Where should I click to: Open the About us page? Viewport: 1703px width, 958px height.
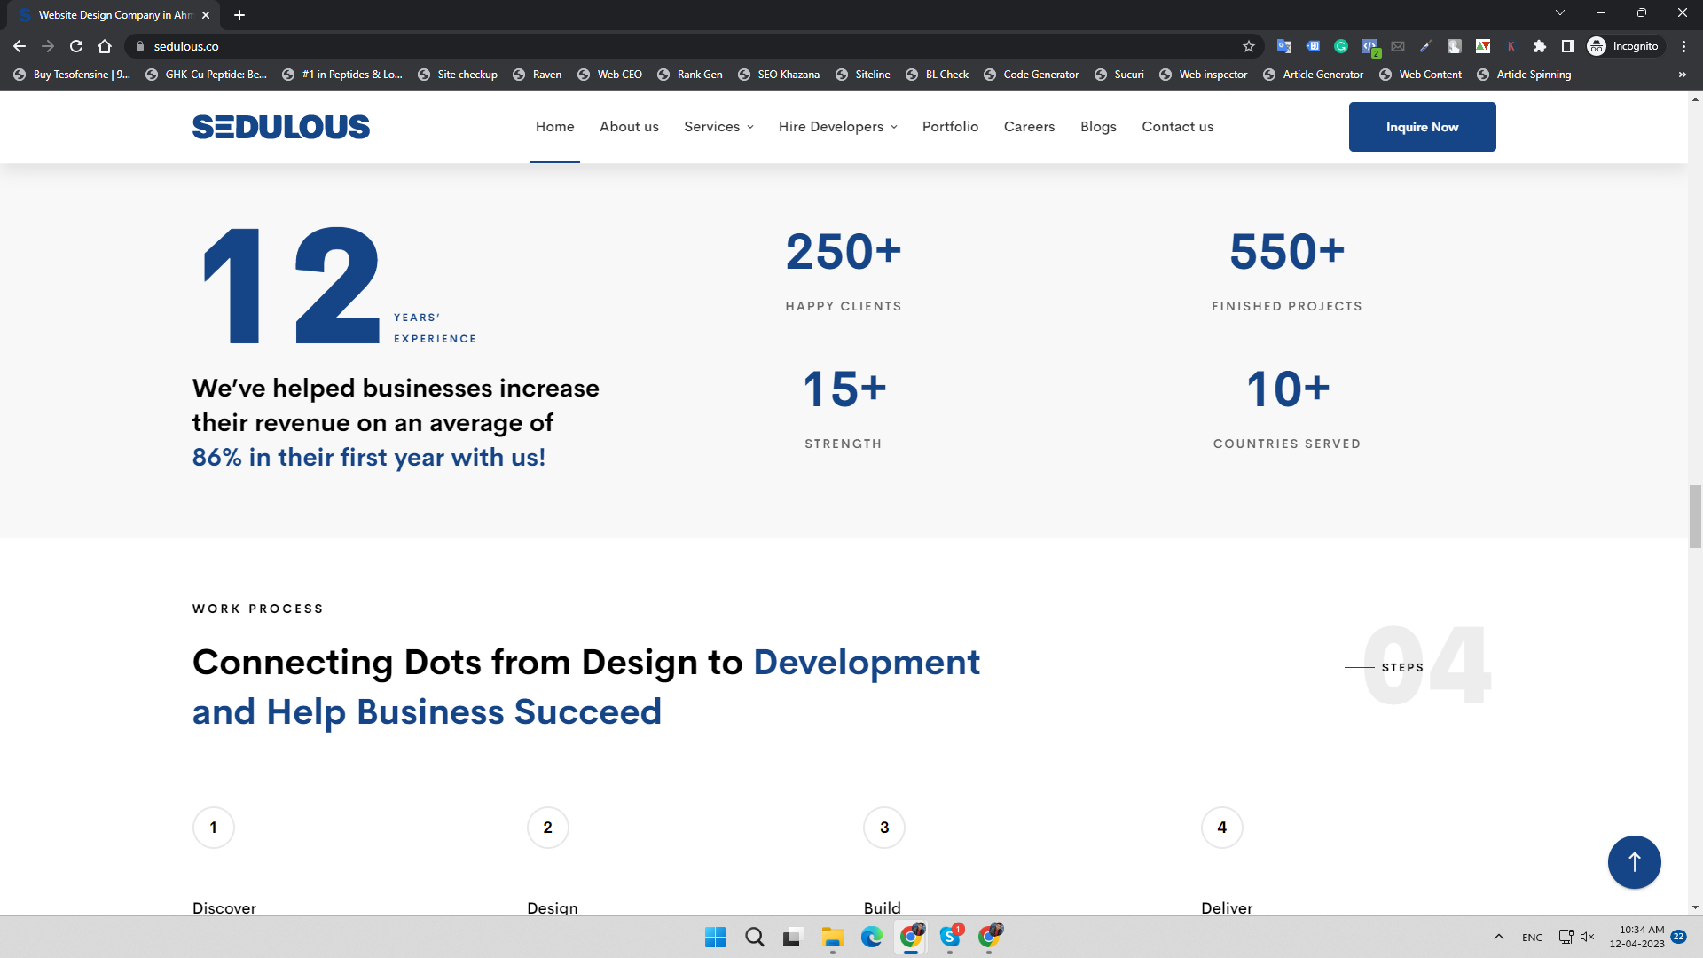coord(629,127)
